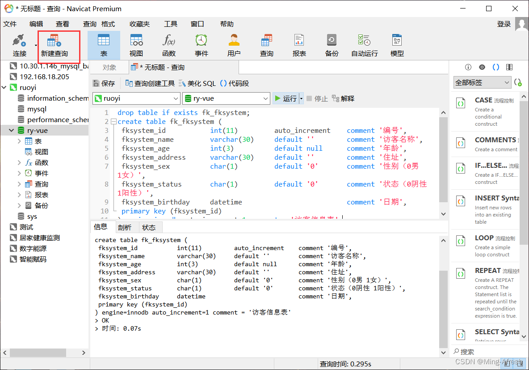Image resolution: width=529 pixels, height=370 pixels.
Task: Toggle the eye preview icon in right panel
Action: click(x=482, y=67)
